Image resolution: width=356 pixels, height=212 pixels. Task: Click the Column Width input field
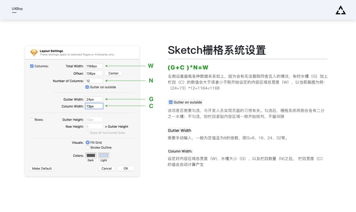(x=94, y=106)
